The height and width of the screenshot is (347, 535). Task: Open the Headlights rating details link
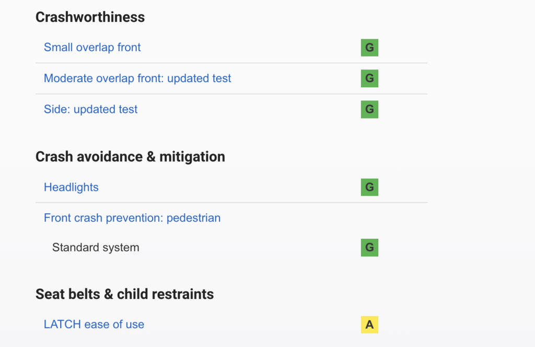[x=71, y=187]
